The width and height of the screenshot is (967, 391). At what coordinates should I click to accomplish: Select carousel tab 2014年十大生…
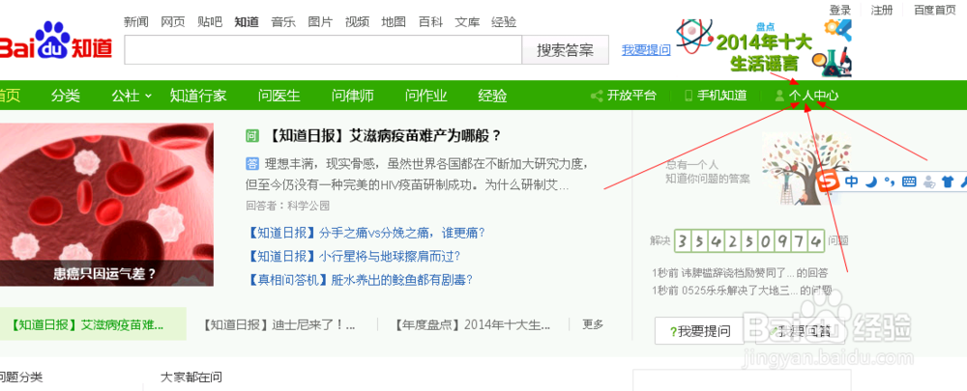click(x=473, y=324)
